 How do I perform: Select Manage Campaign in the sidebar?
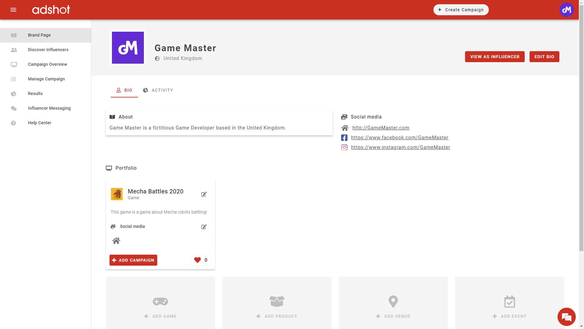pos(46,79)
